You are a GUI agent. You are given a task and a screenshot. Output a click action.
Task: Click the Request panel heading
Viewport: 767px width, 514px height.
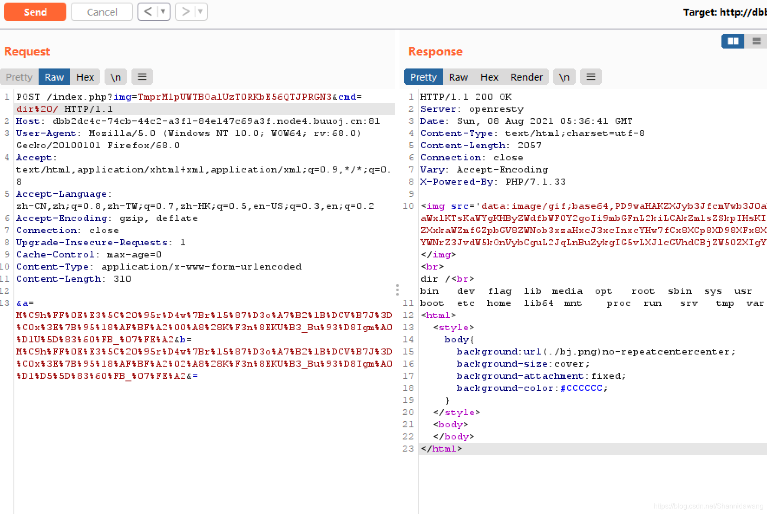pos(27,51)
